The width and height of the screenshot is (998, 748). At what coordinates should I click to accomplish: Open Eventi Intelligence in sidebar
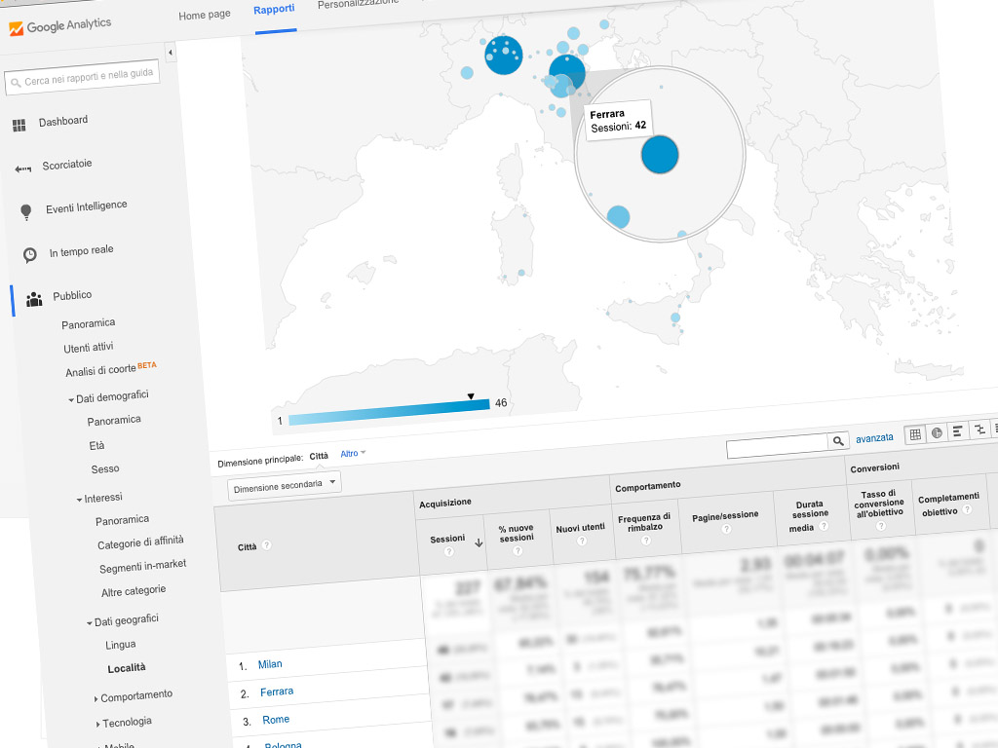click(x=87, y=206)
